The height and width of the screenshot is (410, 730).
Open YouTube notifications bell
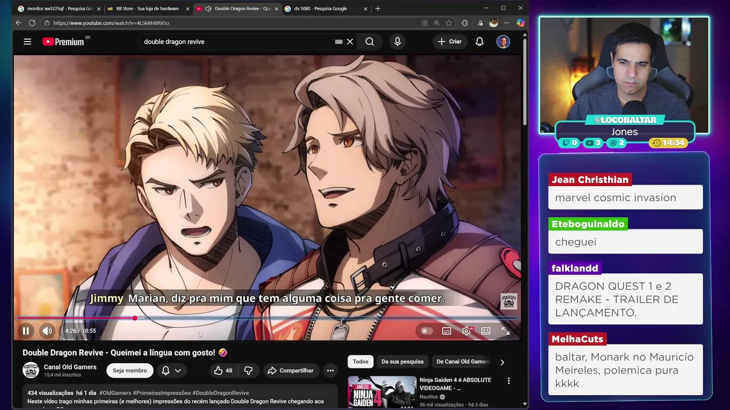point(480,42)
